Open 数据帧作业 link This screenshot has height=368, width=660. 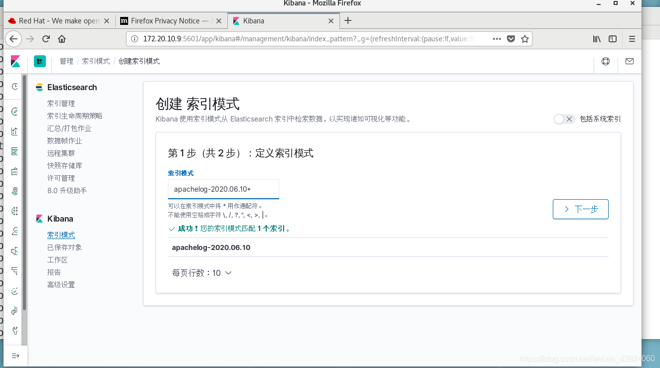point(64,141)
